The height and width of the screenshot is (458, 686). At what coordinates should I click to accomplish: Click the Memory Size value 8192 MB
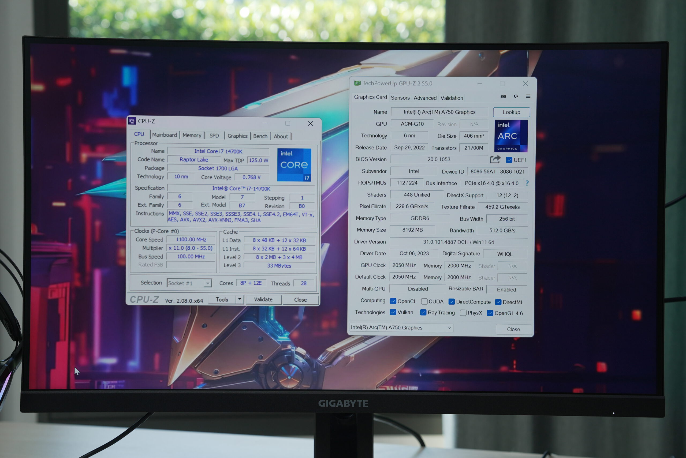click(412, 230)
